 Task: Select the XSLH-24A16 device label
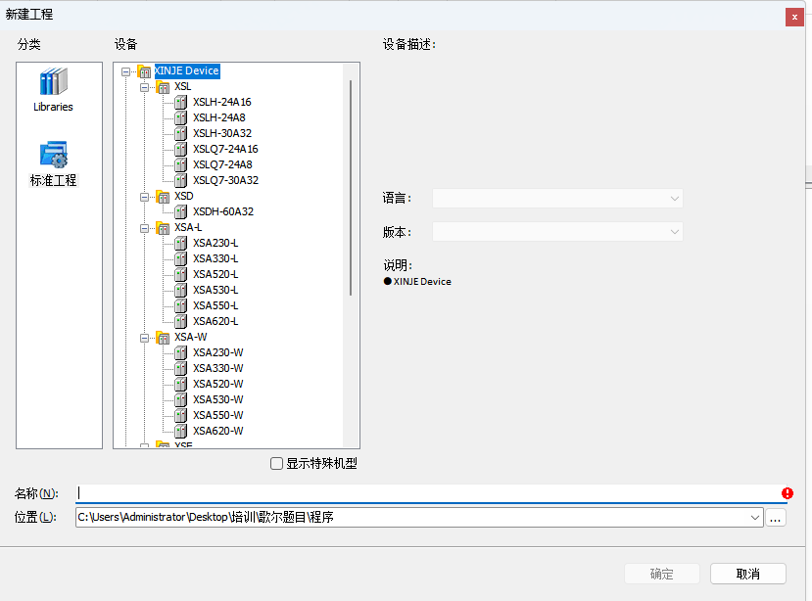(x=222, y=102)
